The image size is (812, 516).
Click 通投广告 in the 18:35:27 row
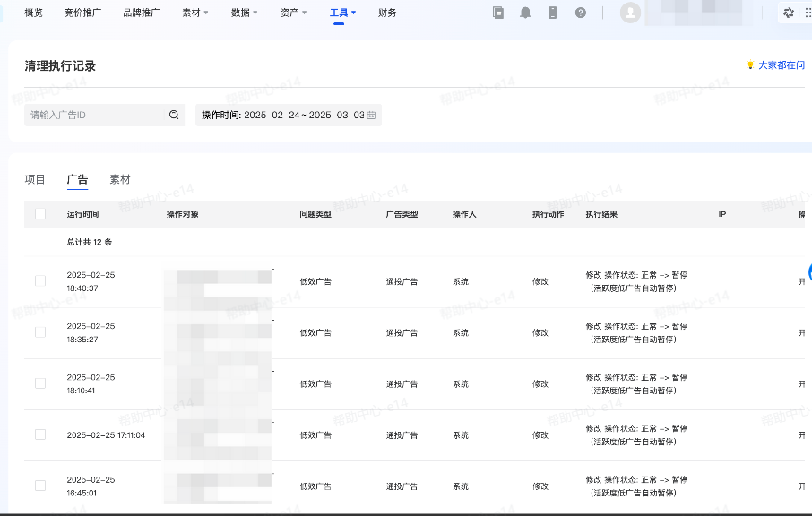[402, 332]
